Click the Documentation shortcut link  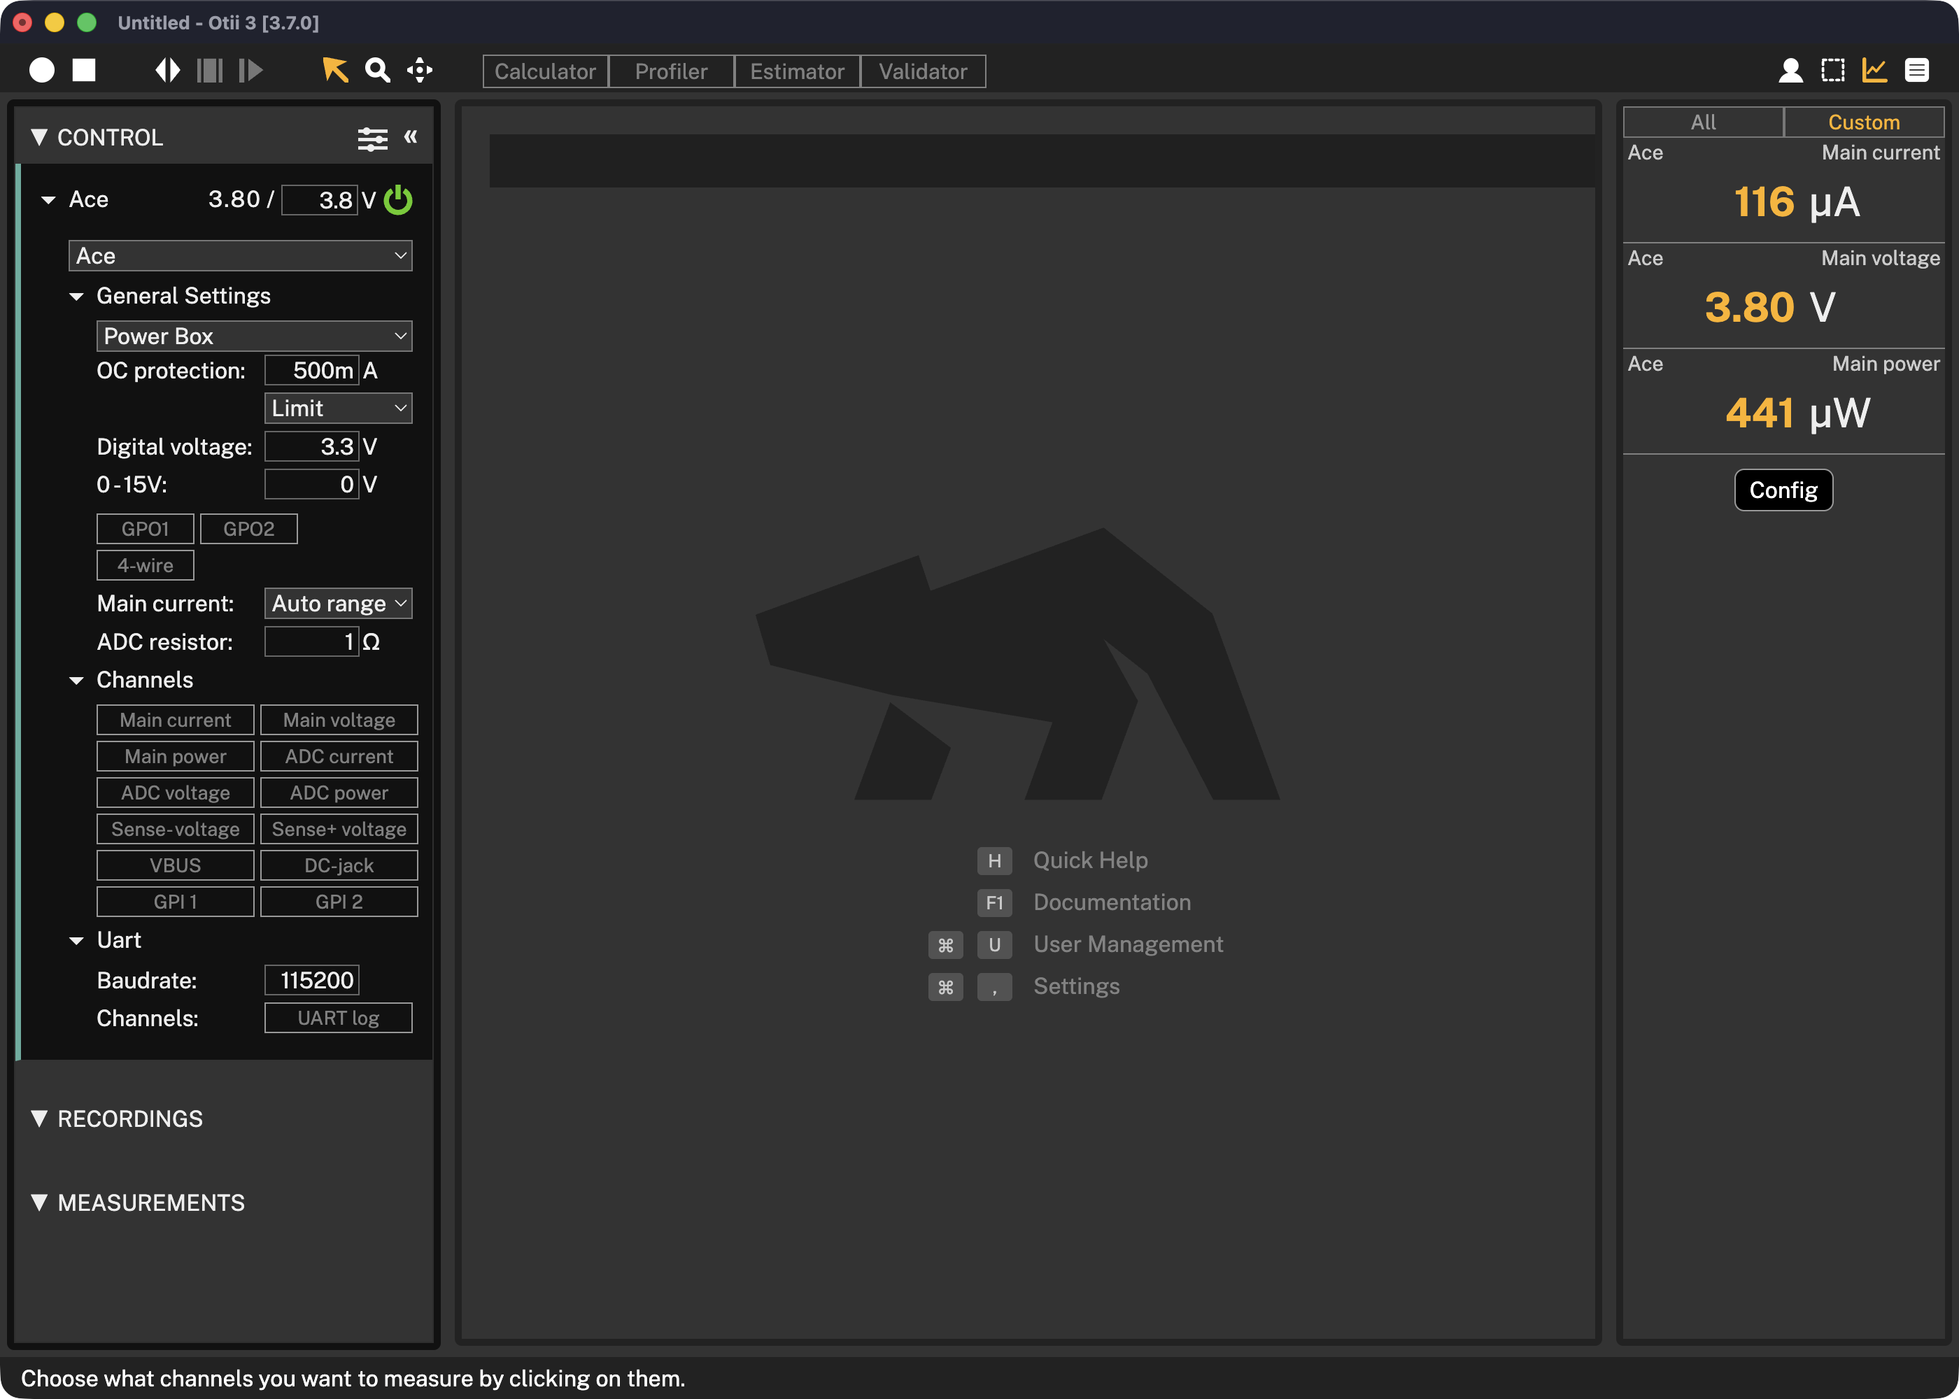pos(1112,902)
